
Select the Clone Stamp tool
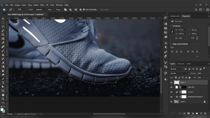pos(3,55)
